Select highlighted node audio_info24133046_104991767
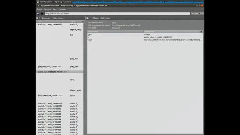This screenshot has width=240, height=135. tap(60, 72)
